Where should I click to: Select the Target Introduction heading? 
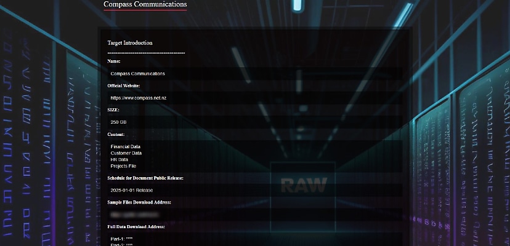130,43
